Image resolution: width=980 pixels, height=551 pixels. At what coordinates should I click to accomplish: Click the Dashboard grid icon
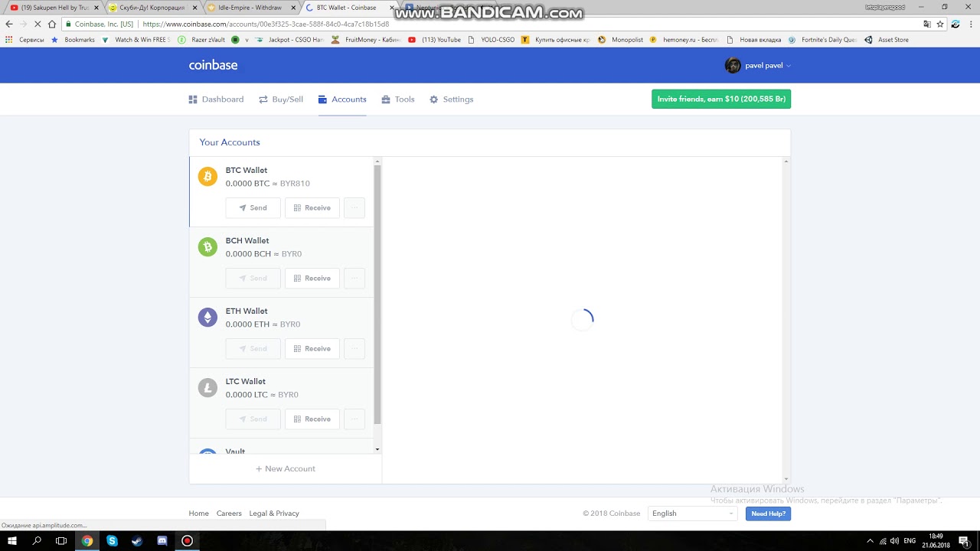click(x=193, y=99)
